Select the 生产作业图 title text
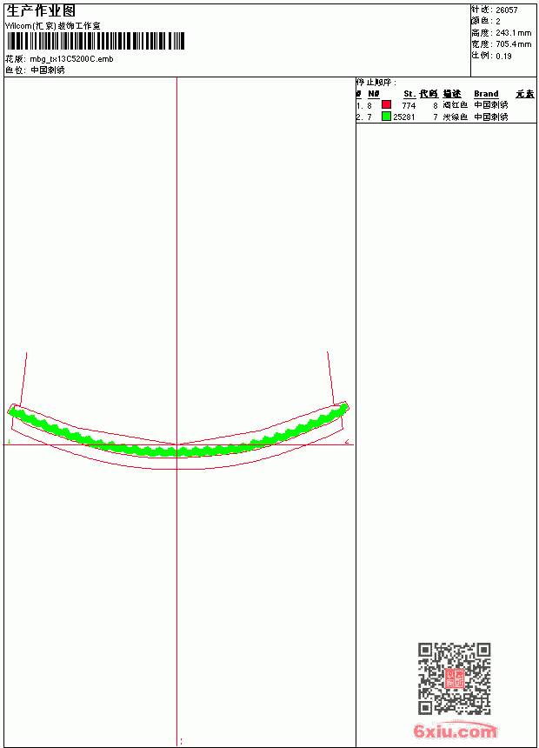The height and width of the screenshot is (748, 539). coord(41,11)
